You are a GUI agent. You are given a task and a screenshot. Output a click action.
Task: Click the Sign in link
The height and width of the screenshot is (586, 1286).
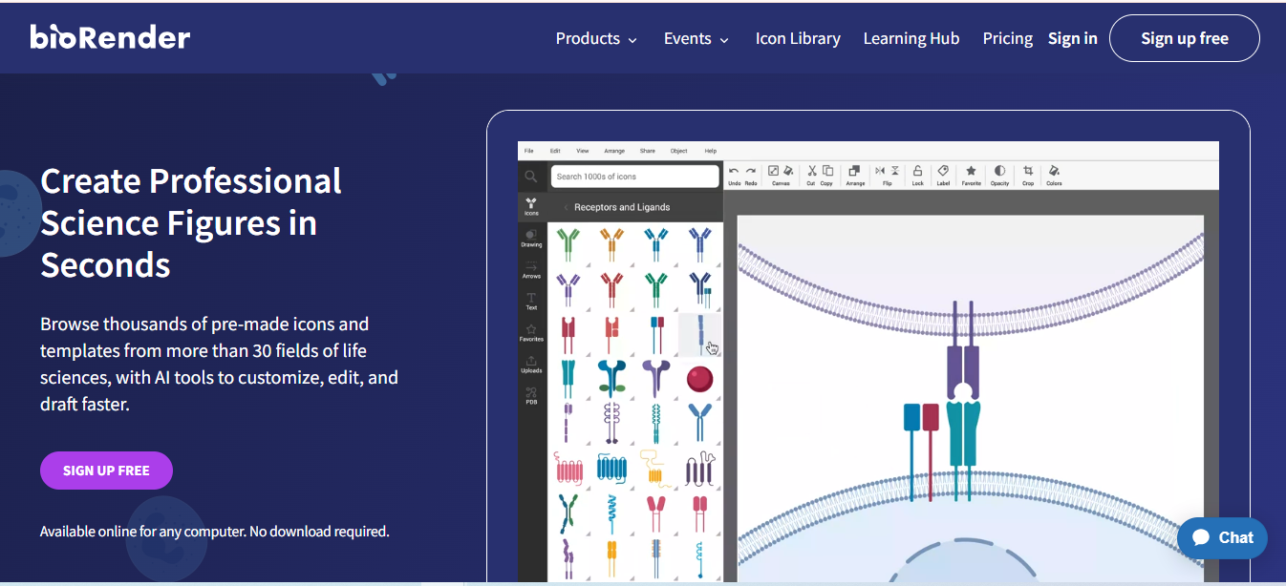[x=1072, y=39]
